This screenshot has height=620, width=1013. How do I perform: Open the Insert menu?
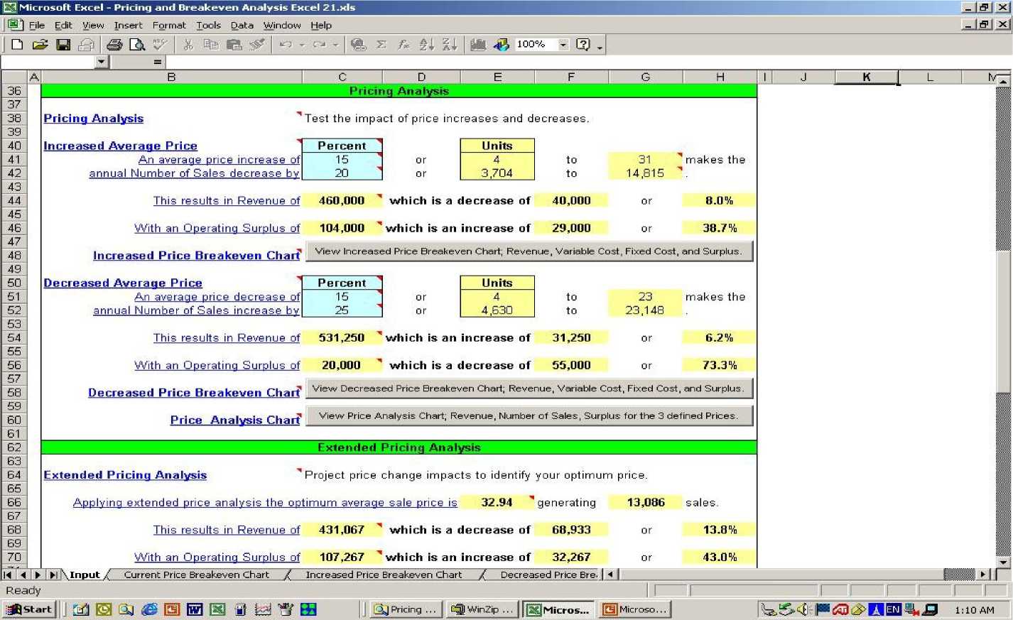tap(128, 25)
